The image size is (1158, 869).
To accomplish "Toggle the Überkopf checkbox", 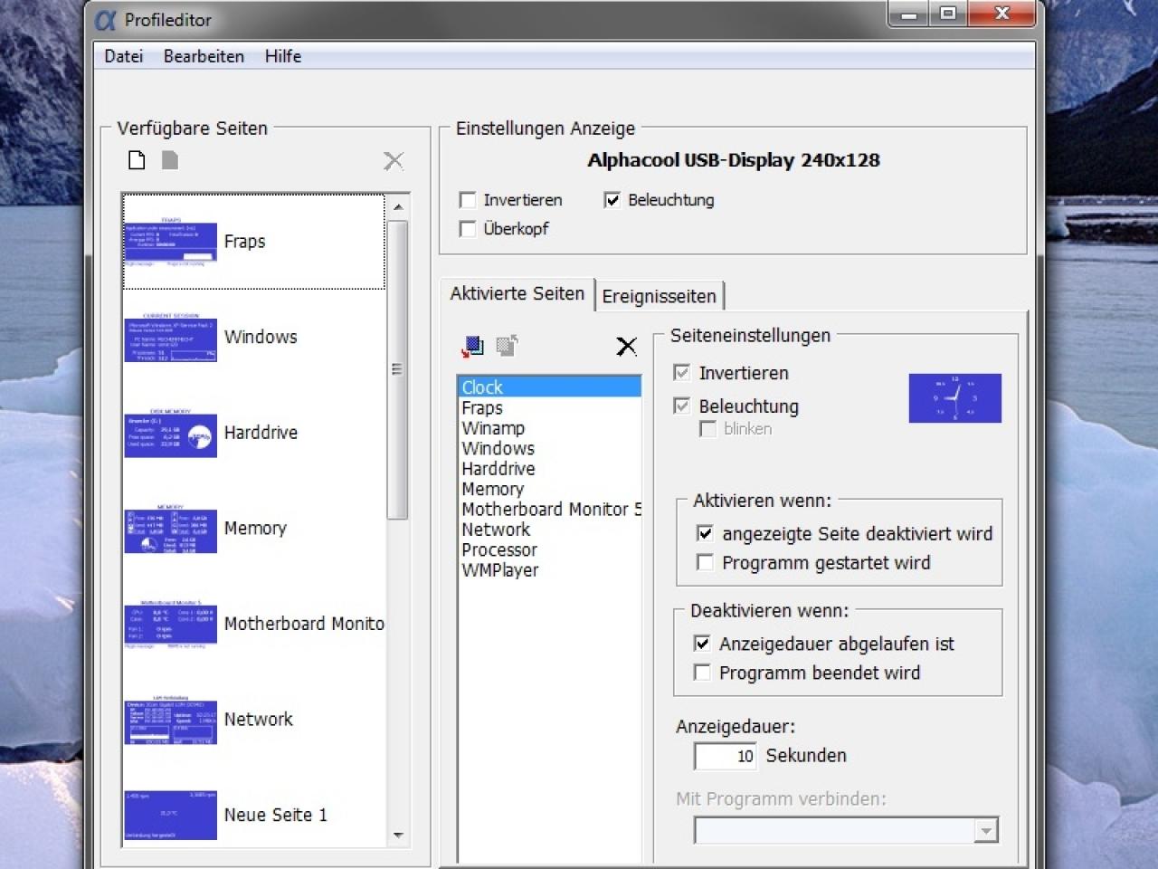I will tap(468, 229).
